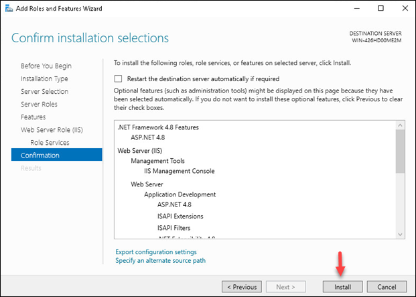This screenshot has width=416, height=297.
Task: Open Web Server Role (IIS) page
Action: coord(52,129)
